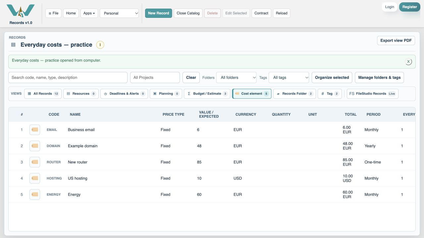Select the US hosting record name
The width and height of the screenshot is (424, 238).
click(x=78, y=178)
